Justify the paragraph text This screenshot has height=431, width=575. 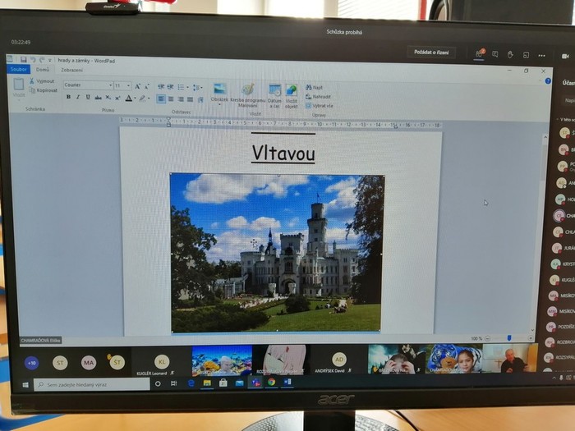pyautogui.click(x=190, y=99)
